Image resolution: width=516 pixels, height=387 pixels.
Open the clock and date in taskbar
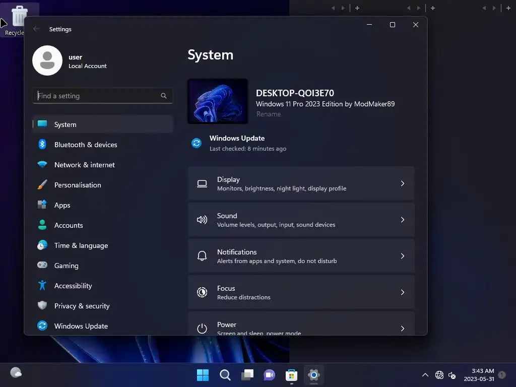click(x=479, y=375)
